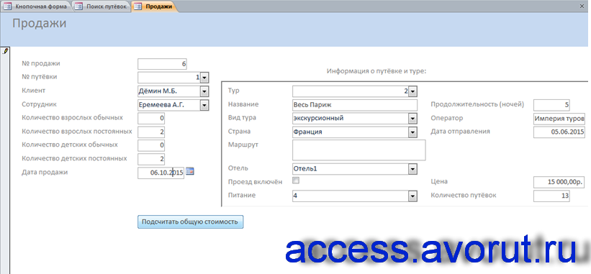Open the Клиент dropdown list
591x274 pixels.
coord(204,91)
